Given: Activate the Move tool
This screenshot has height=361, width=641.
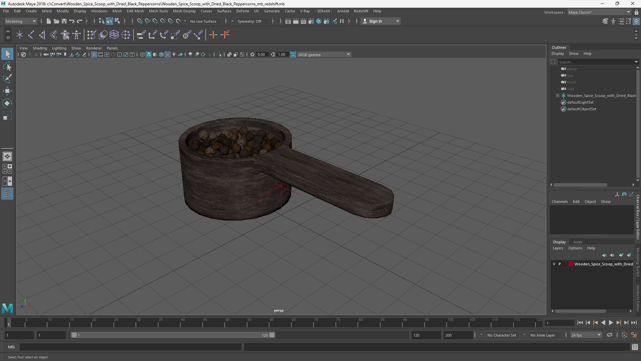Looking at the screenshot, I should (7, 91).
